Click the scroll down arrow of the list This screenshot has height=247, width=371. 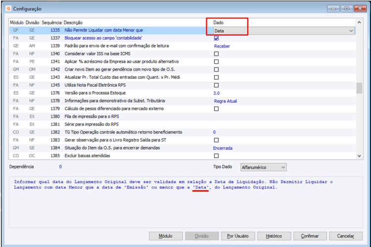(x=359, y=156)
